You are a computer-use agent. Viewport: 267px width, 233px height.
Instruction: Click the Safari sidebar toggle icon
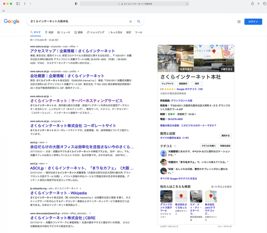(x=18, y=3)
